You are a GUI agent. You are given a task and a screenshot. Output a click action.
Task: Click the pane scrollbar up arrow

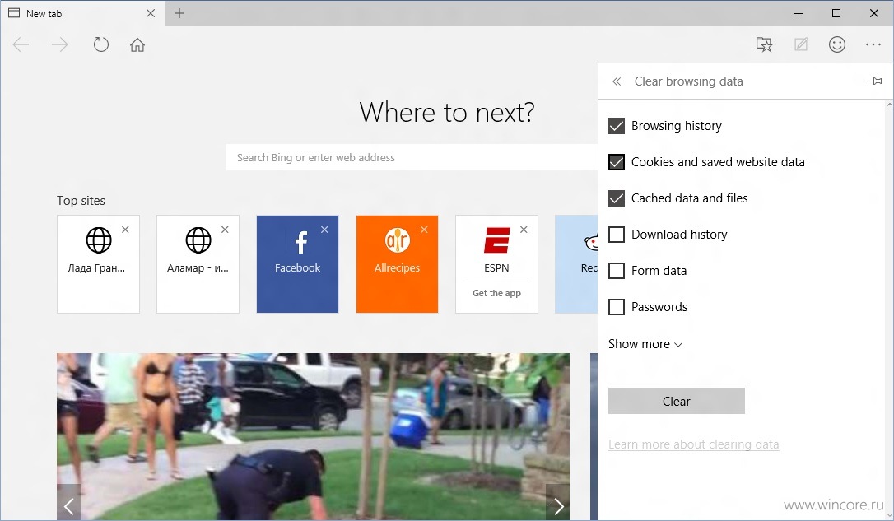click(889, 105)
